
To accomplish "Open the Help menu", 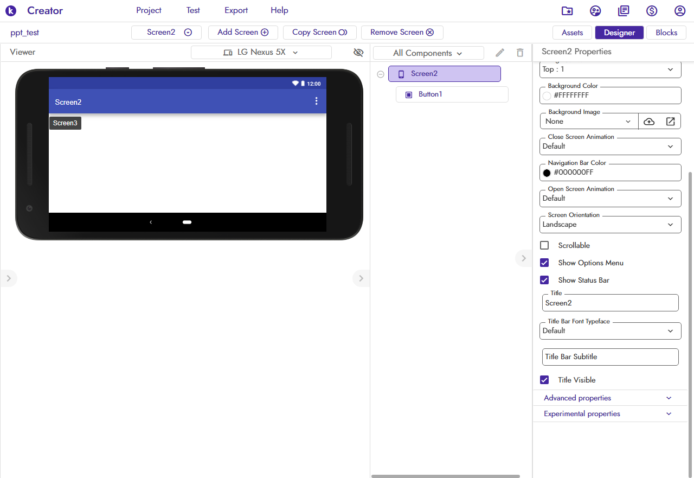I will [279, 10].
